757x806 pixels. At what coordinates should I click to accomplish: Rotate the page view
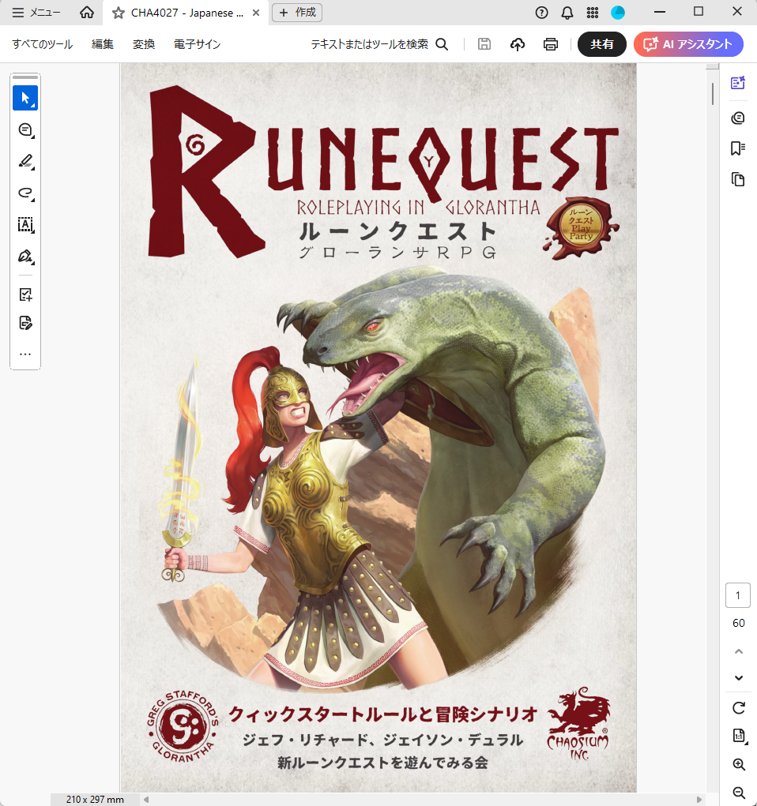tap(739, 708)
